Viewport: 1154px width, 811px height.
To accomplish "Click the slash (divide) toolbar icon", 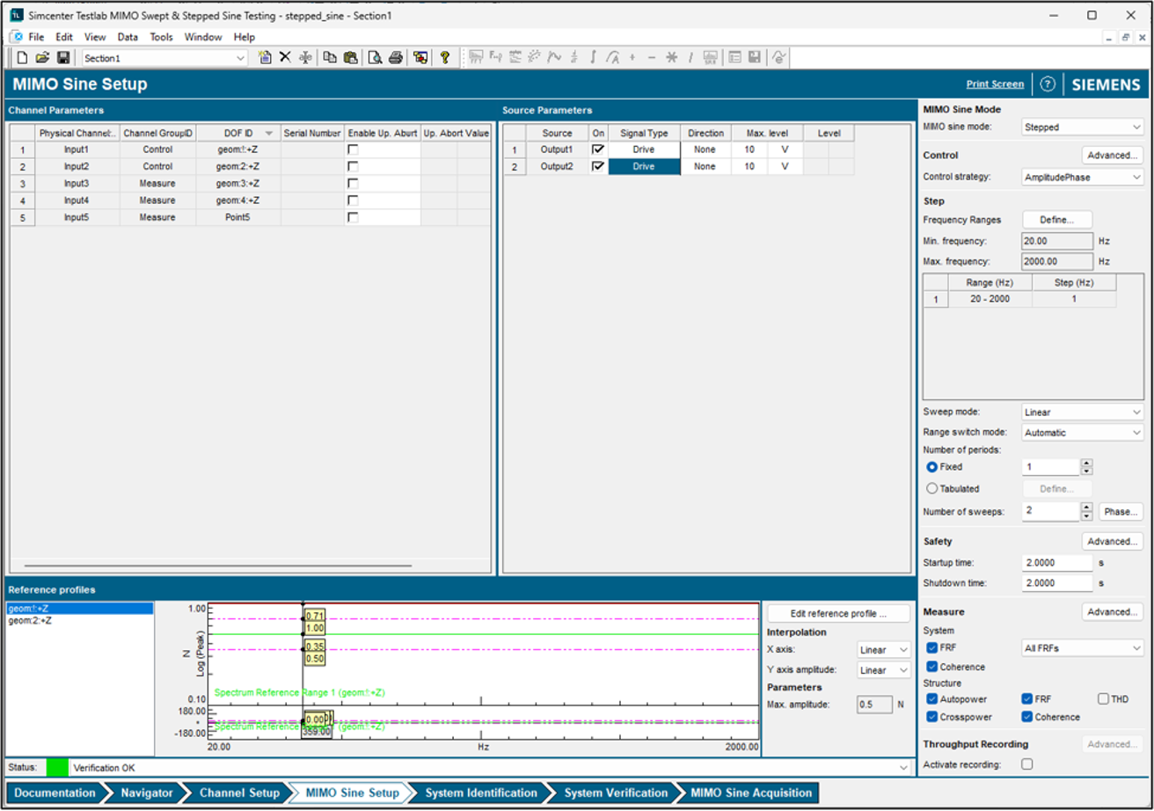I will click(690, 58).
